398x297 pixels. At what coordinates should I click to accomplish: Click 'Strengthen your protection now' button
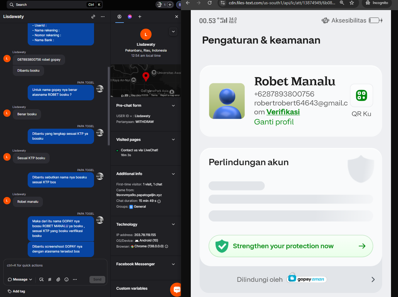pos(291,246)
